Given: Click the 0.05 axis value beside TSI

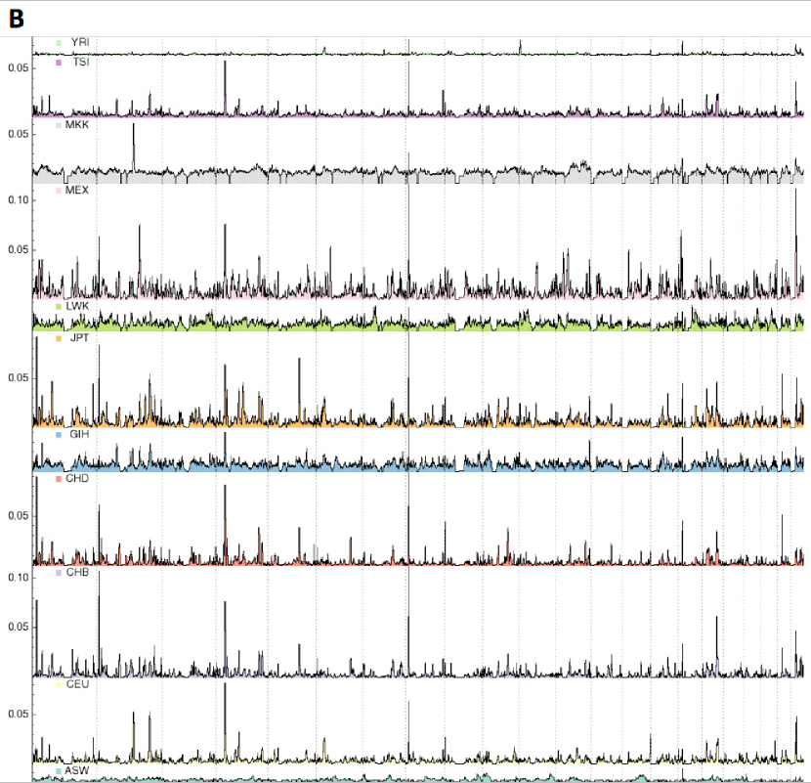Looking at the screenshot, I should 19,67.
